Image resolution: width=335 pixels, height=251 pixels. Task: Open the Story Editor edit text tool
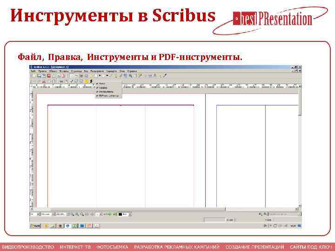pos(140,76)
